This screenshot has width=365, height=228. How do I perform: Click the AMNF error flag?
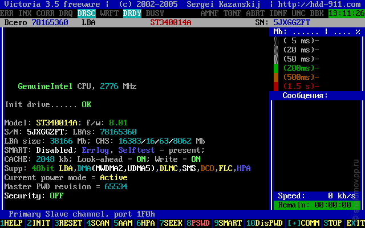209,14
